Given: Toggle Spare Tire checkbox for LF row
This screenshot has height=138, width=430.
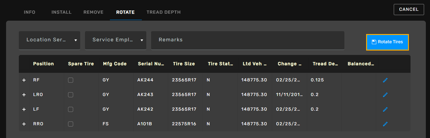Looking at the screenshot, I should coord(71,109).
